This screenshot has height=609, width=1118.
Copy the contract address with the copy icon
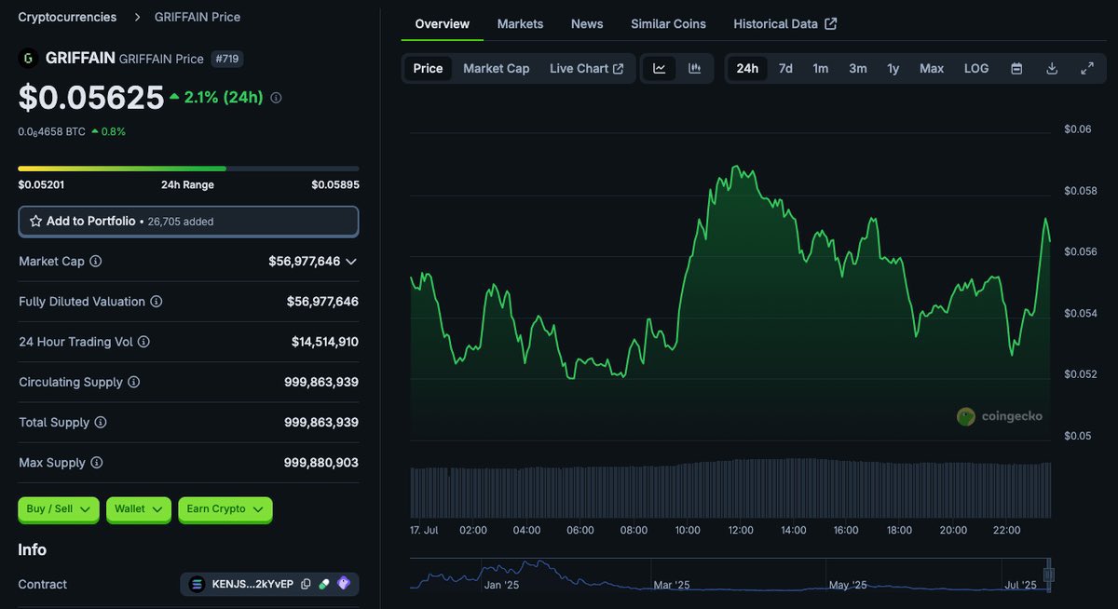pyautogui.click(x=306, y=584)
